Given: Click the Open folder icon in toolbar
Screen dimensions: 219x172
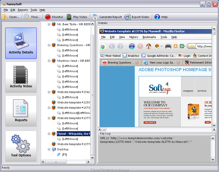Looking at the screenshot, I should point(5,17).
